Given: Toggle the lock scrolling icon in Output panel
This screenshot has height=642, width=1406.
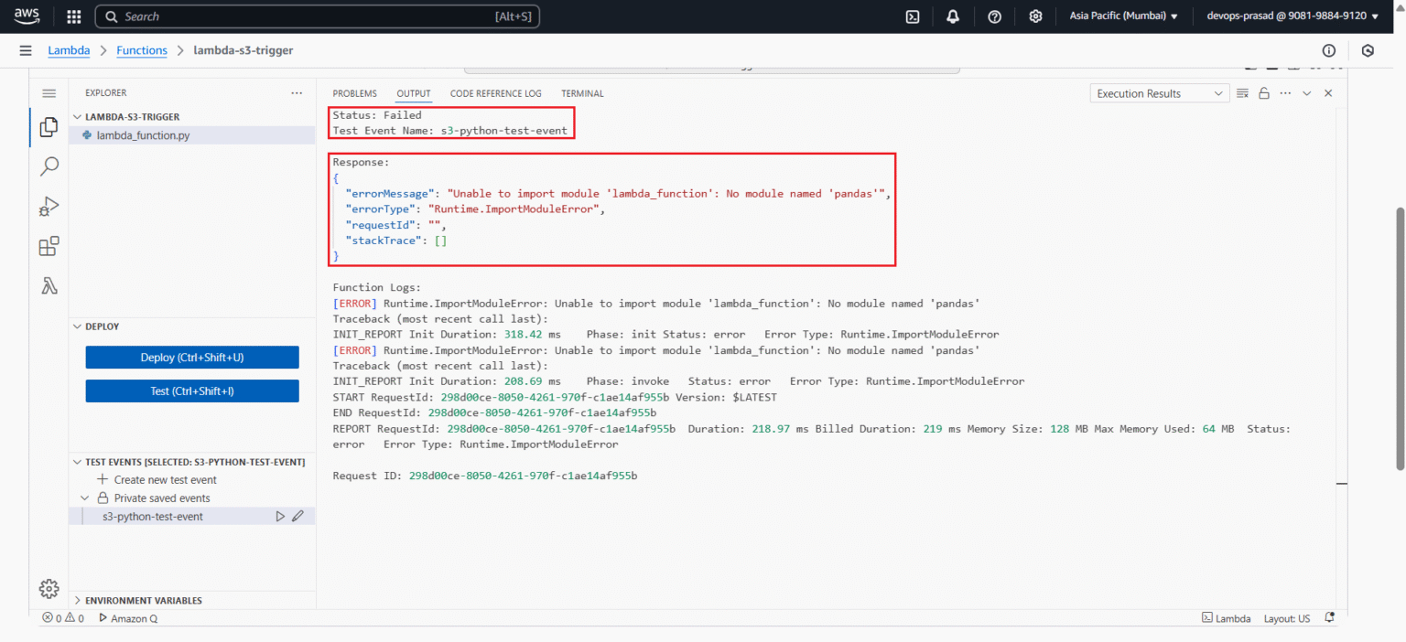Looking at the screenshot, I should [1264, 92].
